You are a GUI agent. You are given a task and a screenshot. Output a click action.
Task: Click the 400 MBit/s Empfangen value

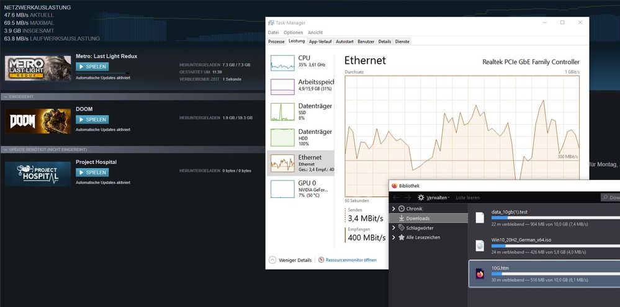[x=367, y=237]
